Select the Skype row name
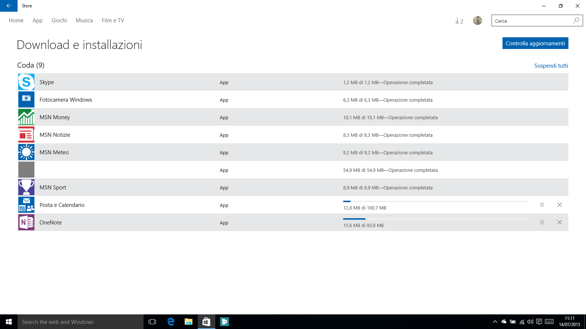Viewport: 586px width, 329px height. pos(47,82)
